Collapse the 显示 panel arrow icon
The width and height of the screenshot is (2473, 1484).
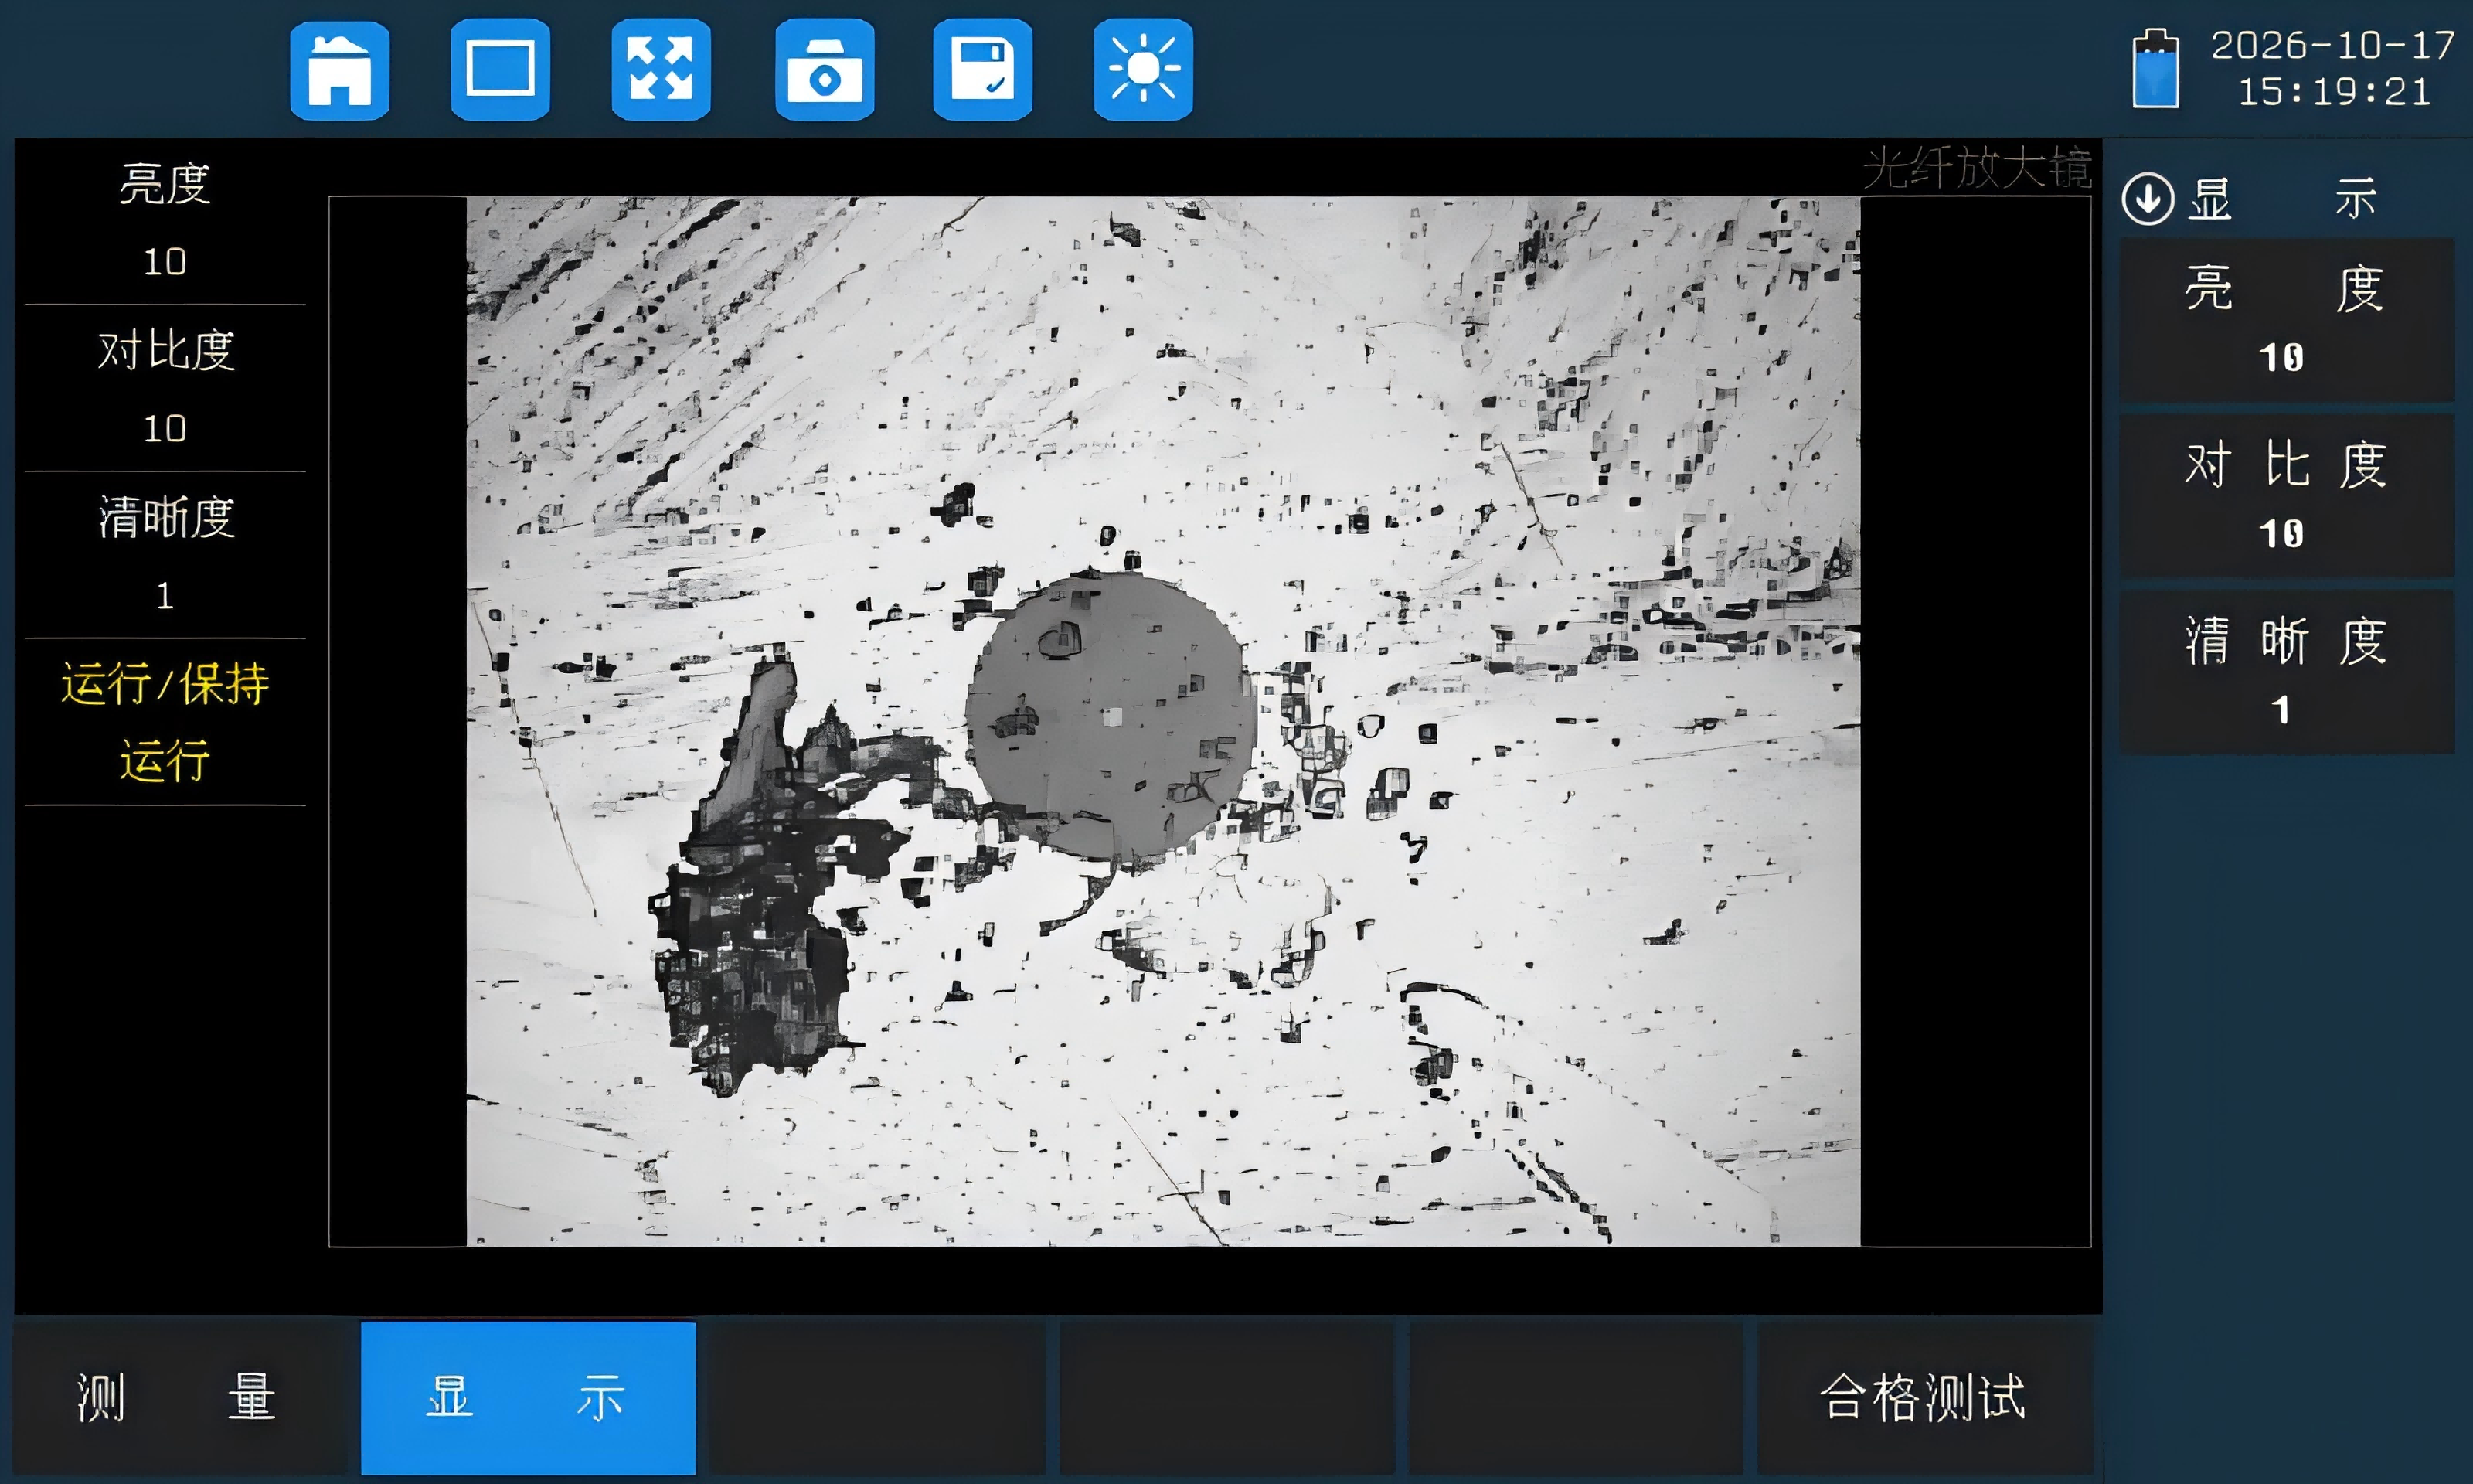click(x=2147, y=198)
